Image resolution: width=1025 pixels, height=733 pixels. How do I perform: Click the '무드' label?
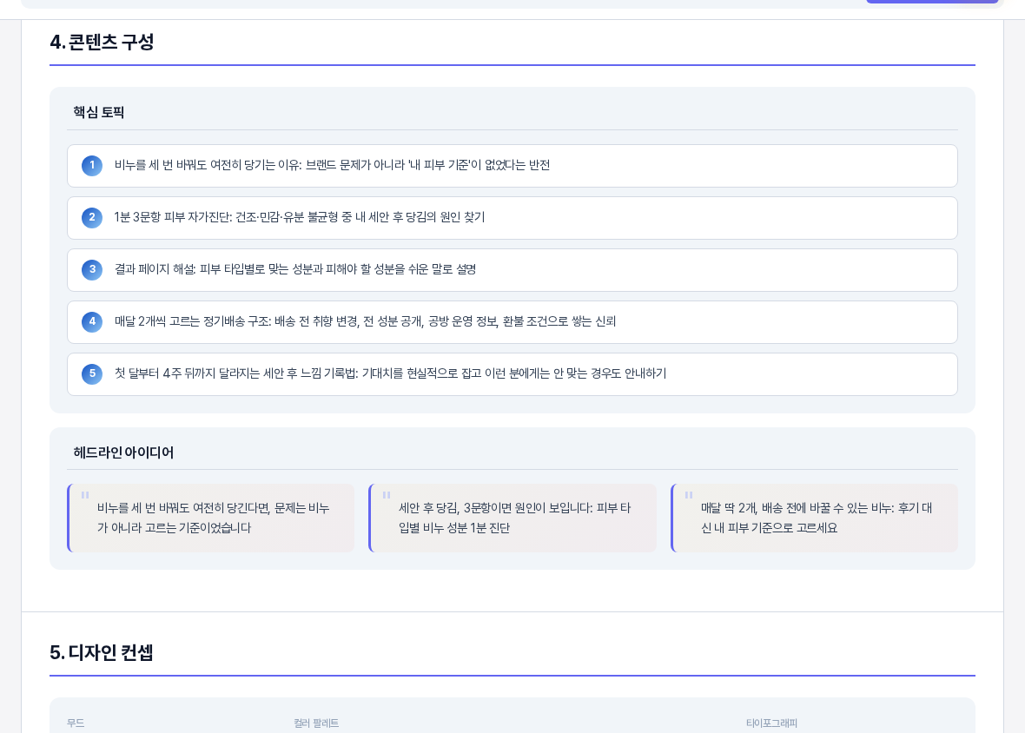[x=76, y=723]
